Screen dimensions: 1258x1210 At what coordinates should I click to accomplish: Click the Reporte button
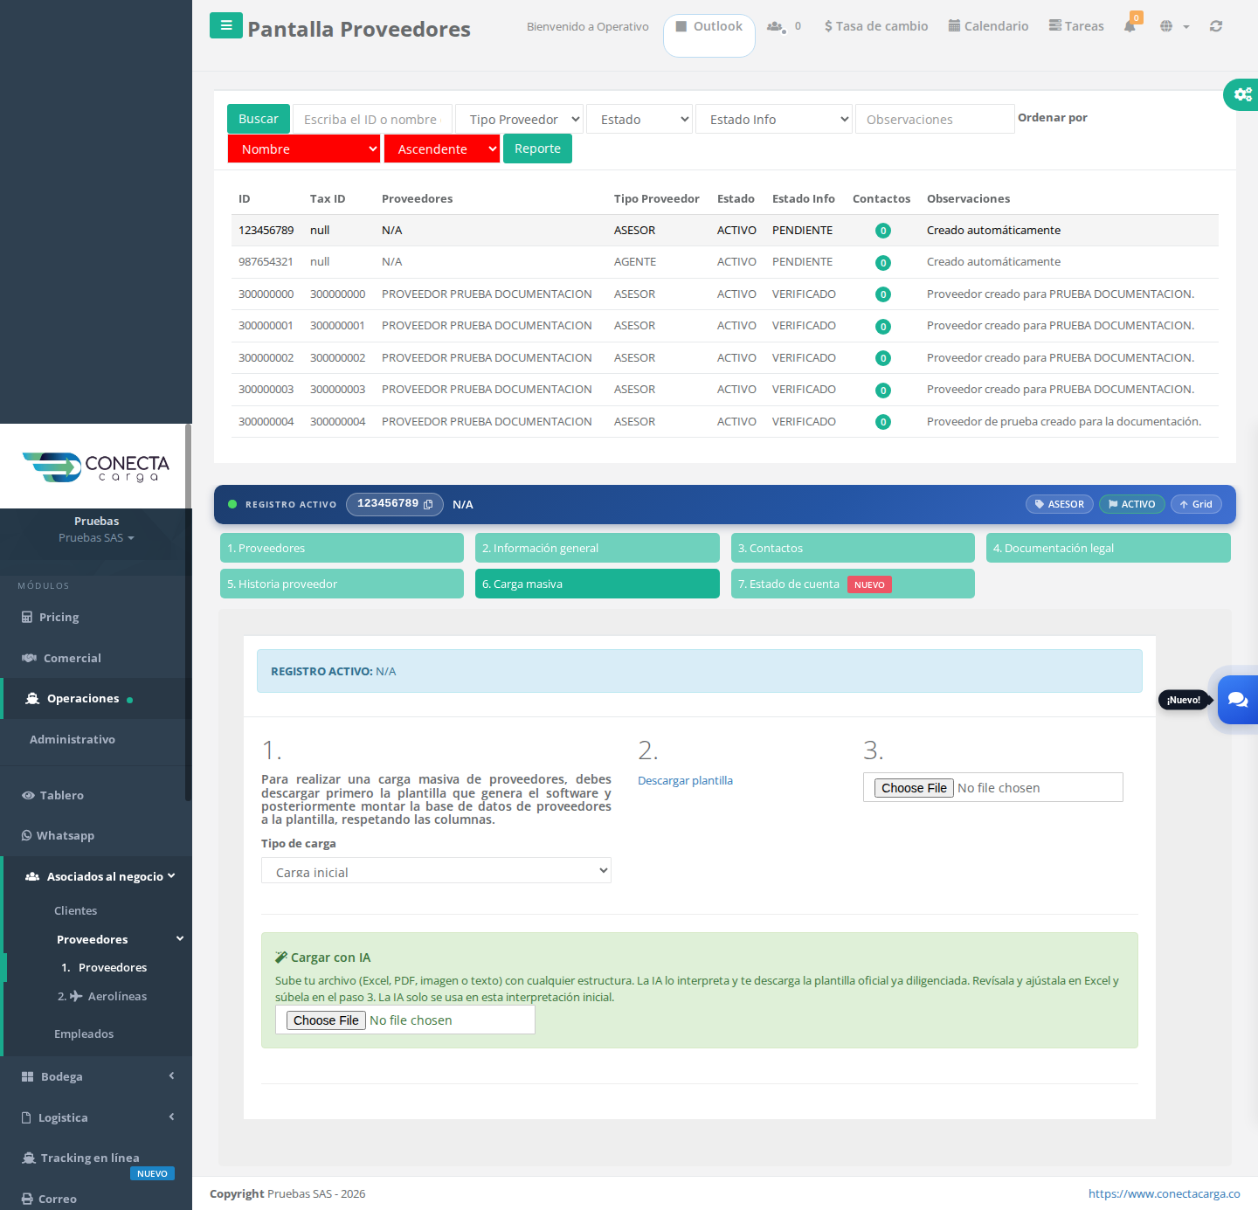pos(537,149)
